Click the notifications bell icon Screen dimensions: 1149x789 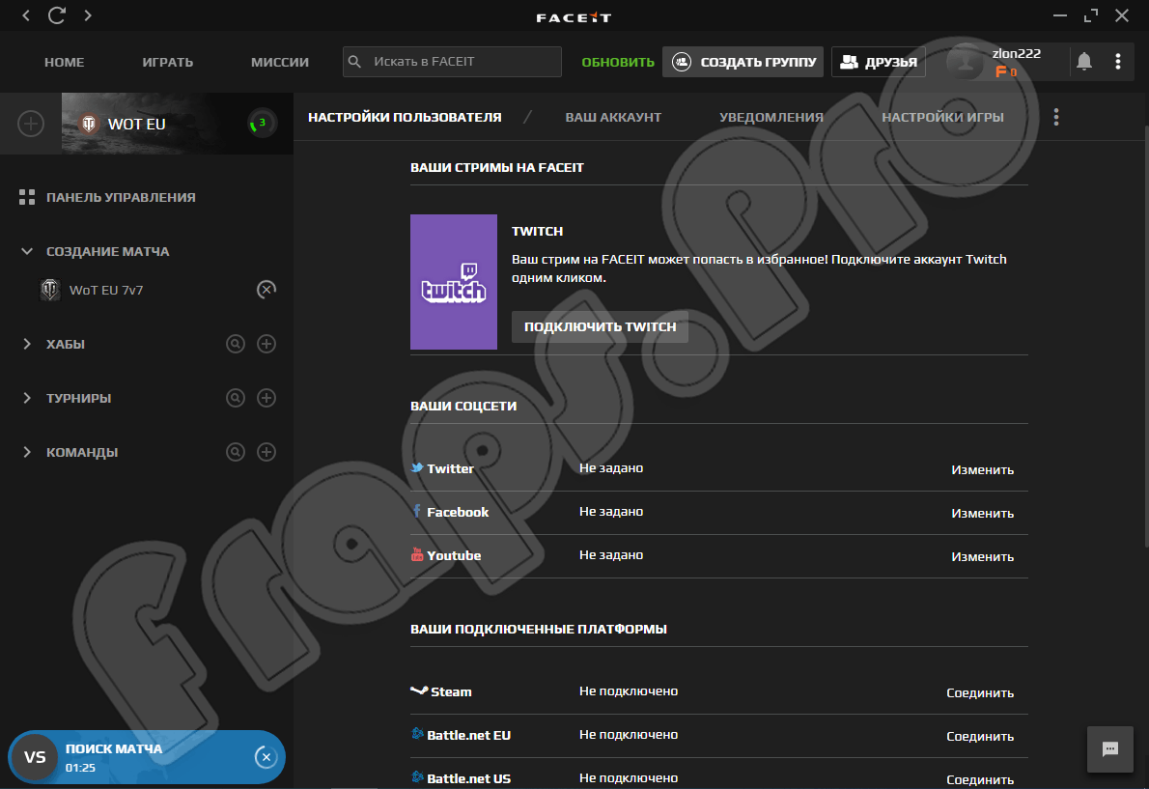(1084, 62)
